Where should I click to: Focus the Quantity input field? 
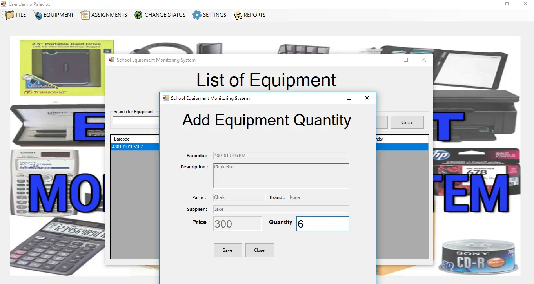(322, 224)
